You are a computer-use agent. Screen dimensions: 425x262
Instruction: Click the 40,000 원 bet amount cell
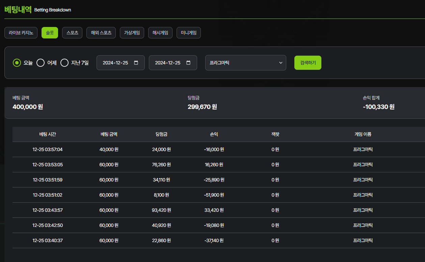click(x=109, y=149)
